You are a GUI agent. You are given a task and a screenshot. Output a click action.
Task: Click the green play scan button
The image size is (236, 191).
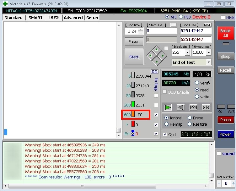(x=168, y=107)
